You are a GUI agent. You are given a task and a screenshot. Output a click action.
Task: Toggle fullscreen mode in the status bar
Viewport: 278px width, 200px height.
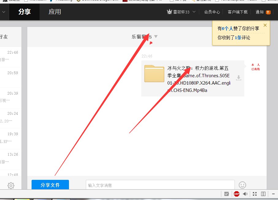click(x=254, y=194)
